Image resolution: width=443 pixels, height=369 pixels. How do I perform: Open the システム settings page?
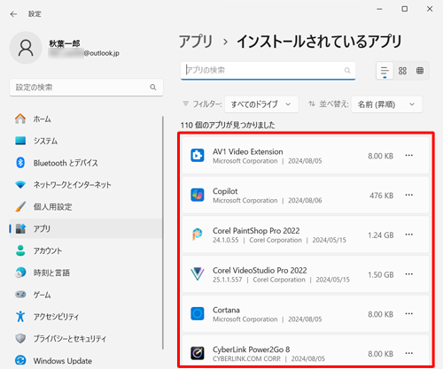coord(86,141)
